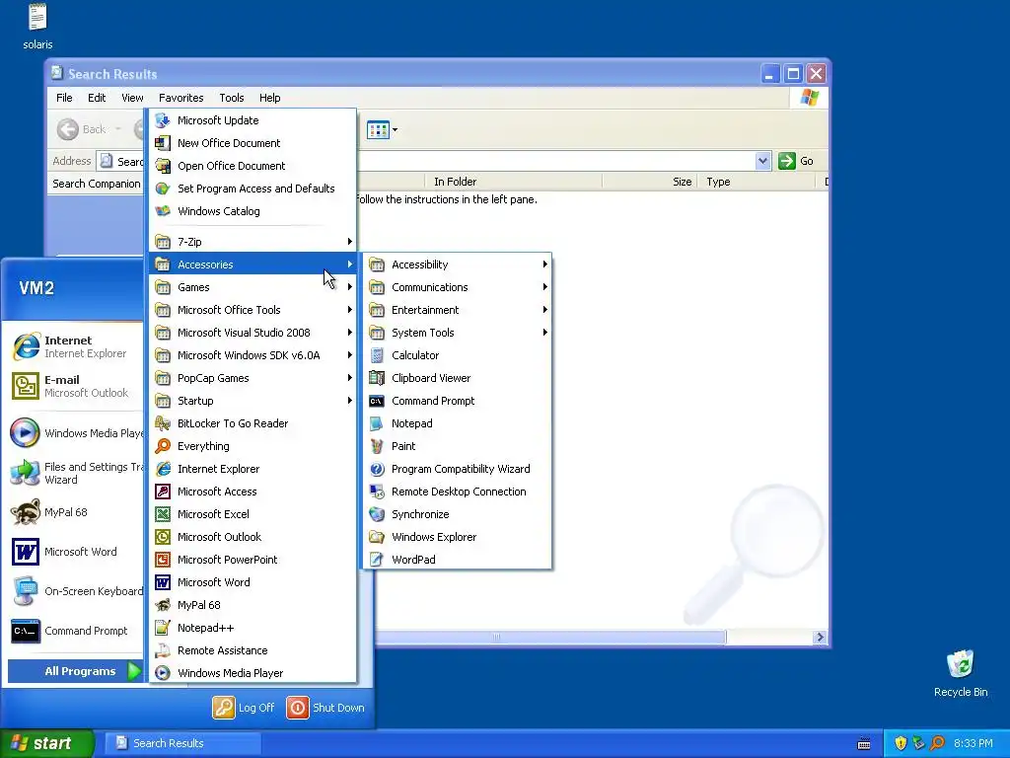Viewport: 1010px width, 758px height.
Task: Open Program Compatibility Wizard
Action: 458,469
